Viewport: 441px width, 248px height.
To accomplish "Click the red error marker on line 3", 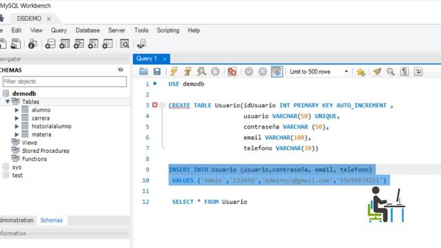I will coord(154,105).
